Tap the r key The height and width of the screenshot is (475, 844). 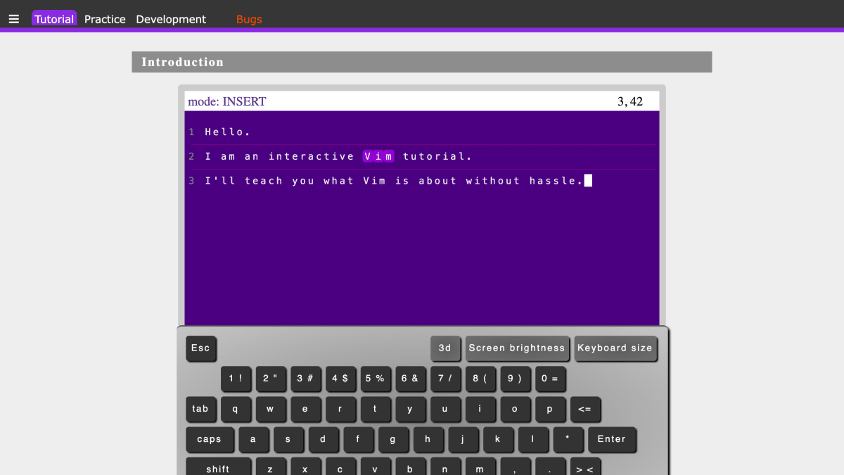coord(340,409)
